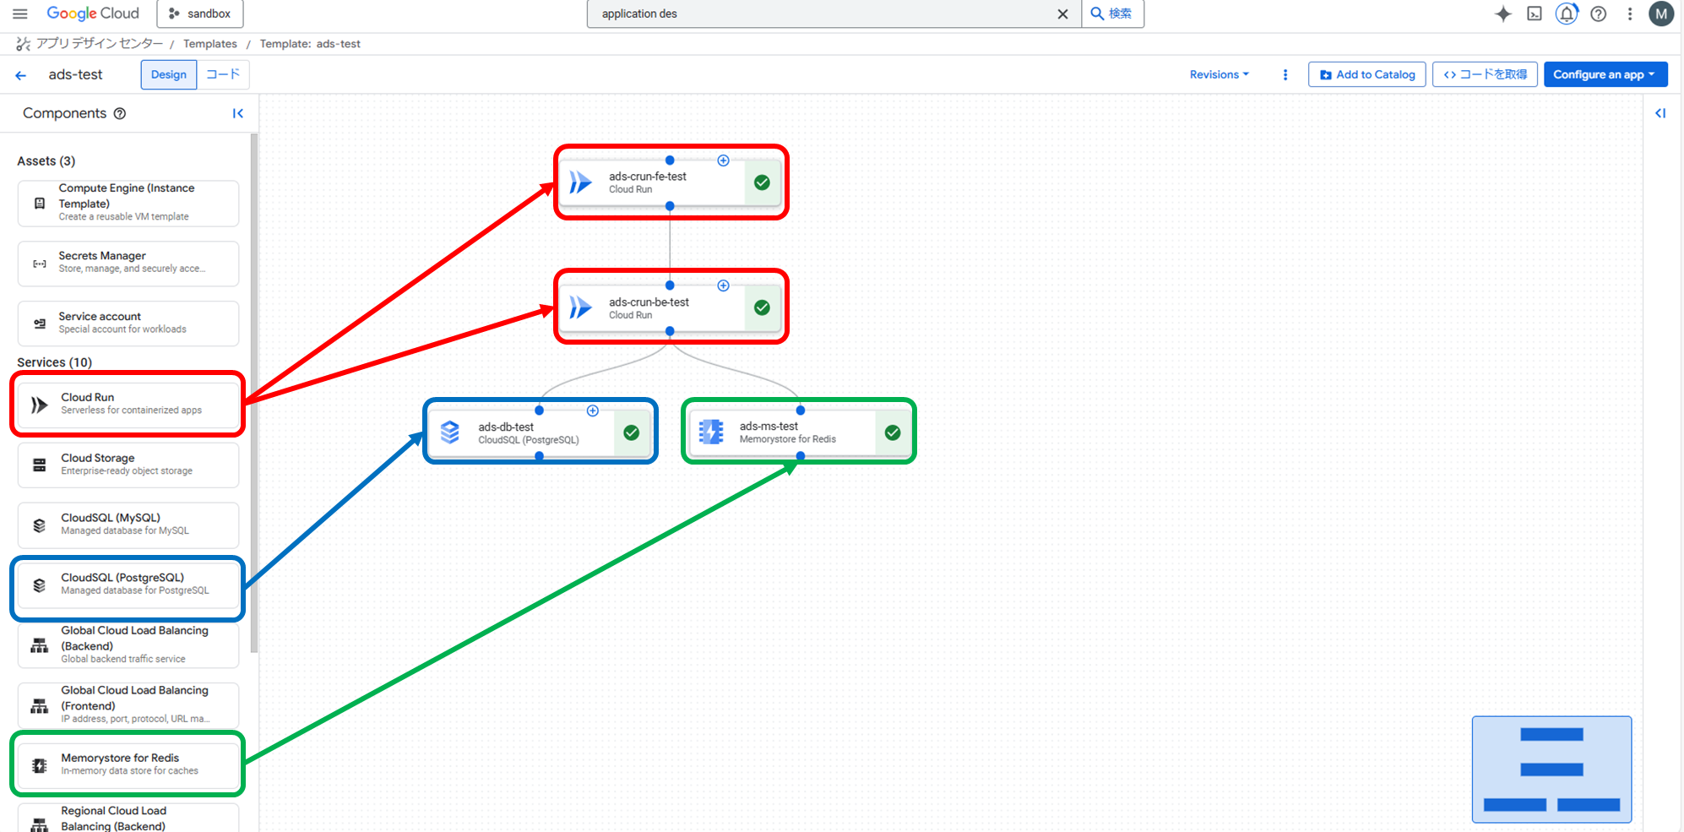Click plus connector on ads-crun-fe-test node
The height and width of the screenshot is (832, 1684).
click(723, 160)
